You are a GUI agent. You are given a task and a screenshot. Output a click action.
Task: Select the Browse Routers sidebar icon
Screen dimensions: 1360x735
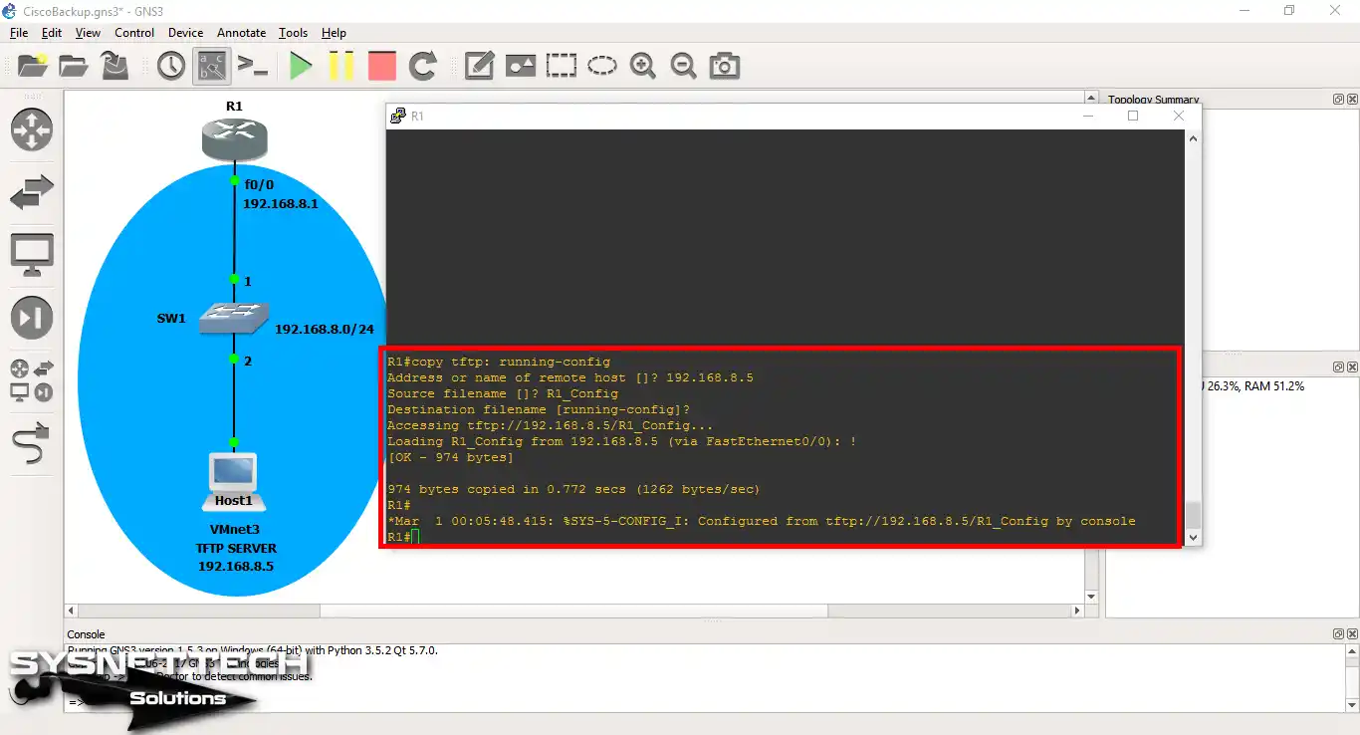[x=31, y=129]
